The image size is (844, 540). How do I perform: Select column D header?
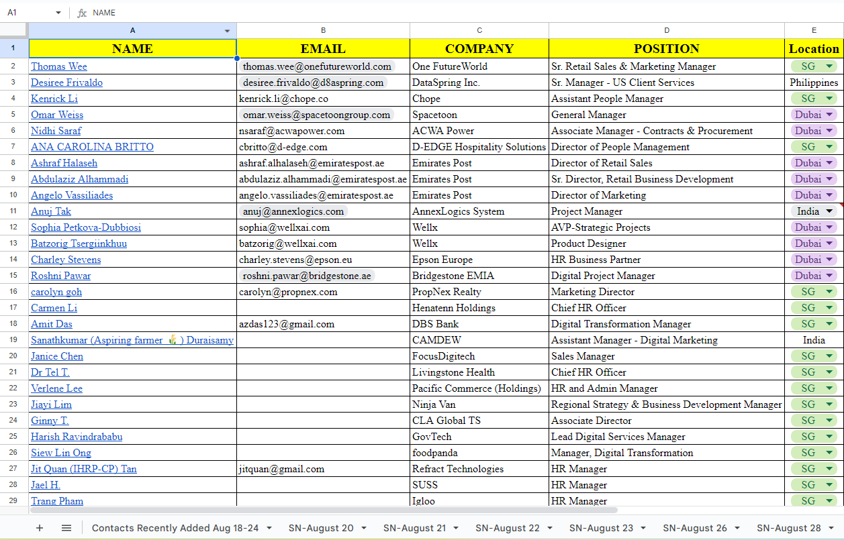point(667,30)
